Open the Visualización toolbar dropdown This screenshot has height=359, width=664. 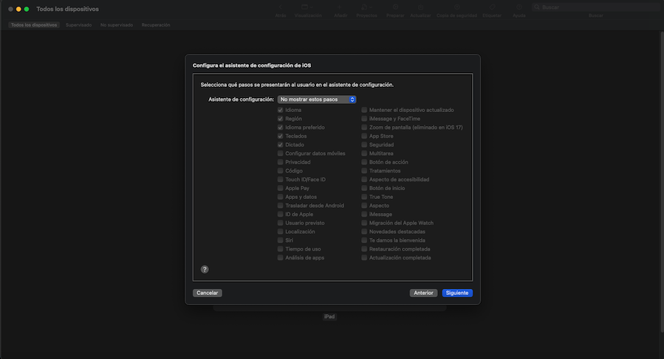tap(308, 8)
